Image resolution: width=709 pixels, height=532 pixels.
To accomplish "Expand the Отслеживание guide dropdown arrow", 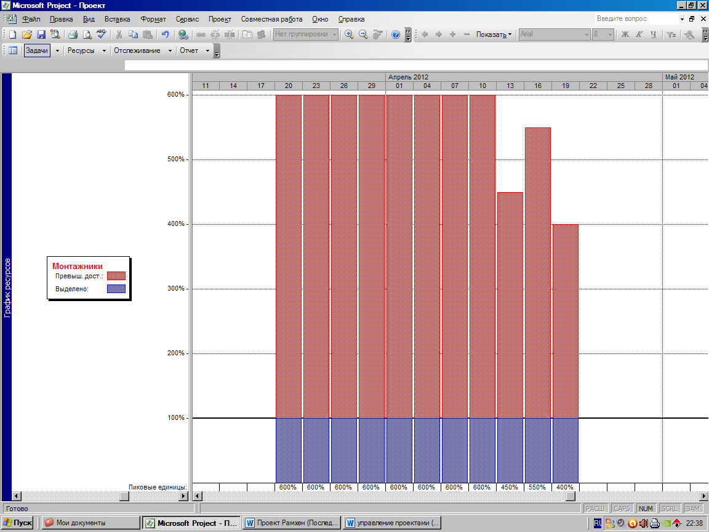I will click(x=170, y=50).
